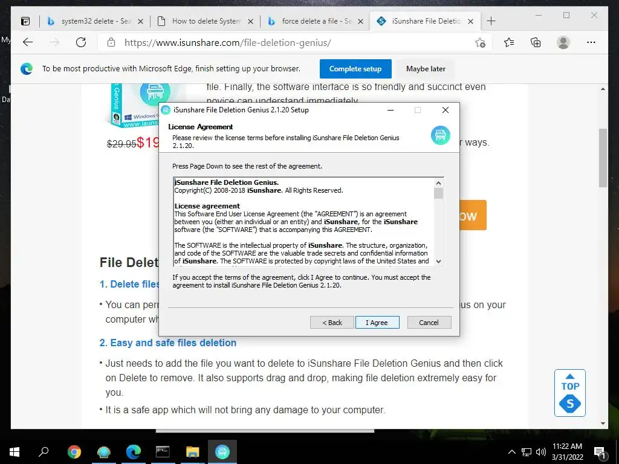619x464 pixels.
Task: Open Command Prompt from taskbar
Action: coord(163,452)
